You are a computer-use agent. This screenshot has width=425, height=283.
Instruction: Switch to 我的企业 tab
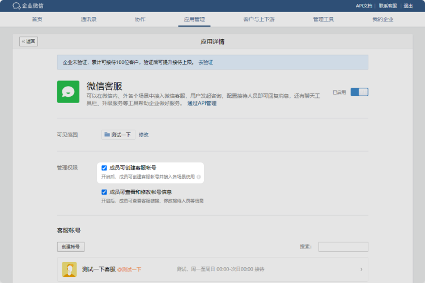[382, 19]
